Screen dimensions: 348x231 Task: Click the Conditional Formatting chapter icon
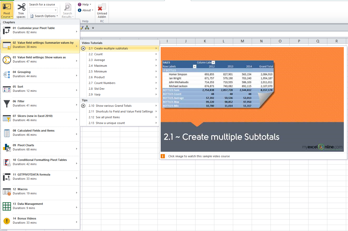pyautogui.click(x=7, y=162)
